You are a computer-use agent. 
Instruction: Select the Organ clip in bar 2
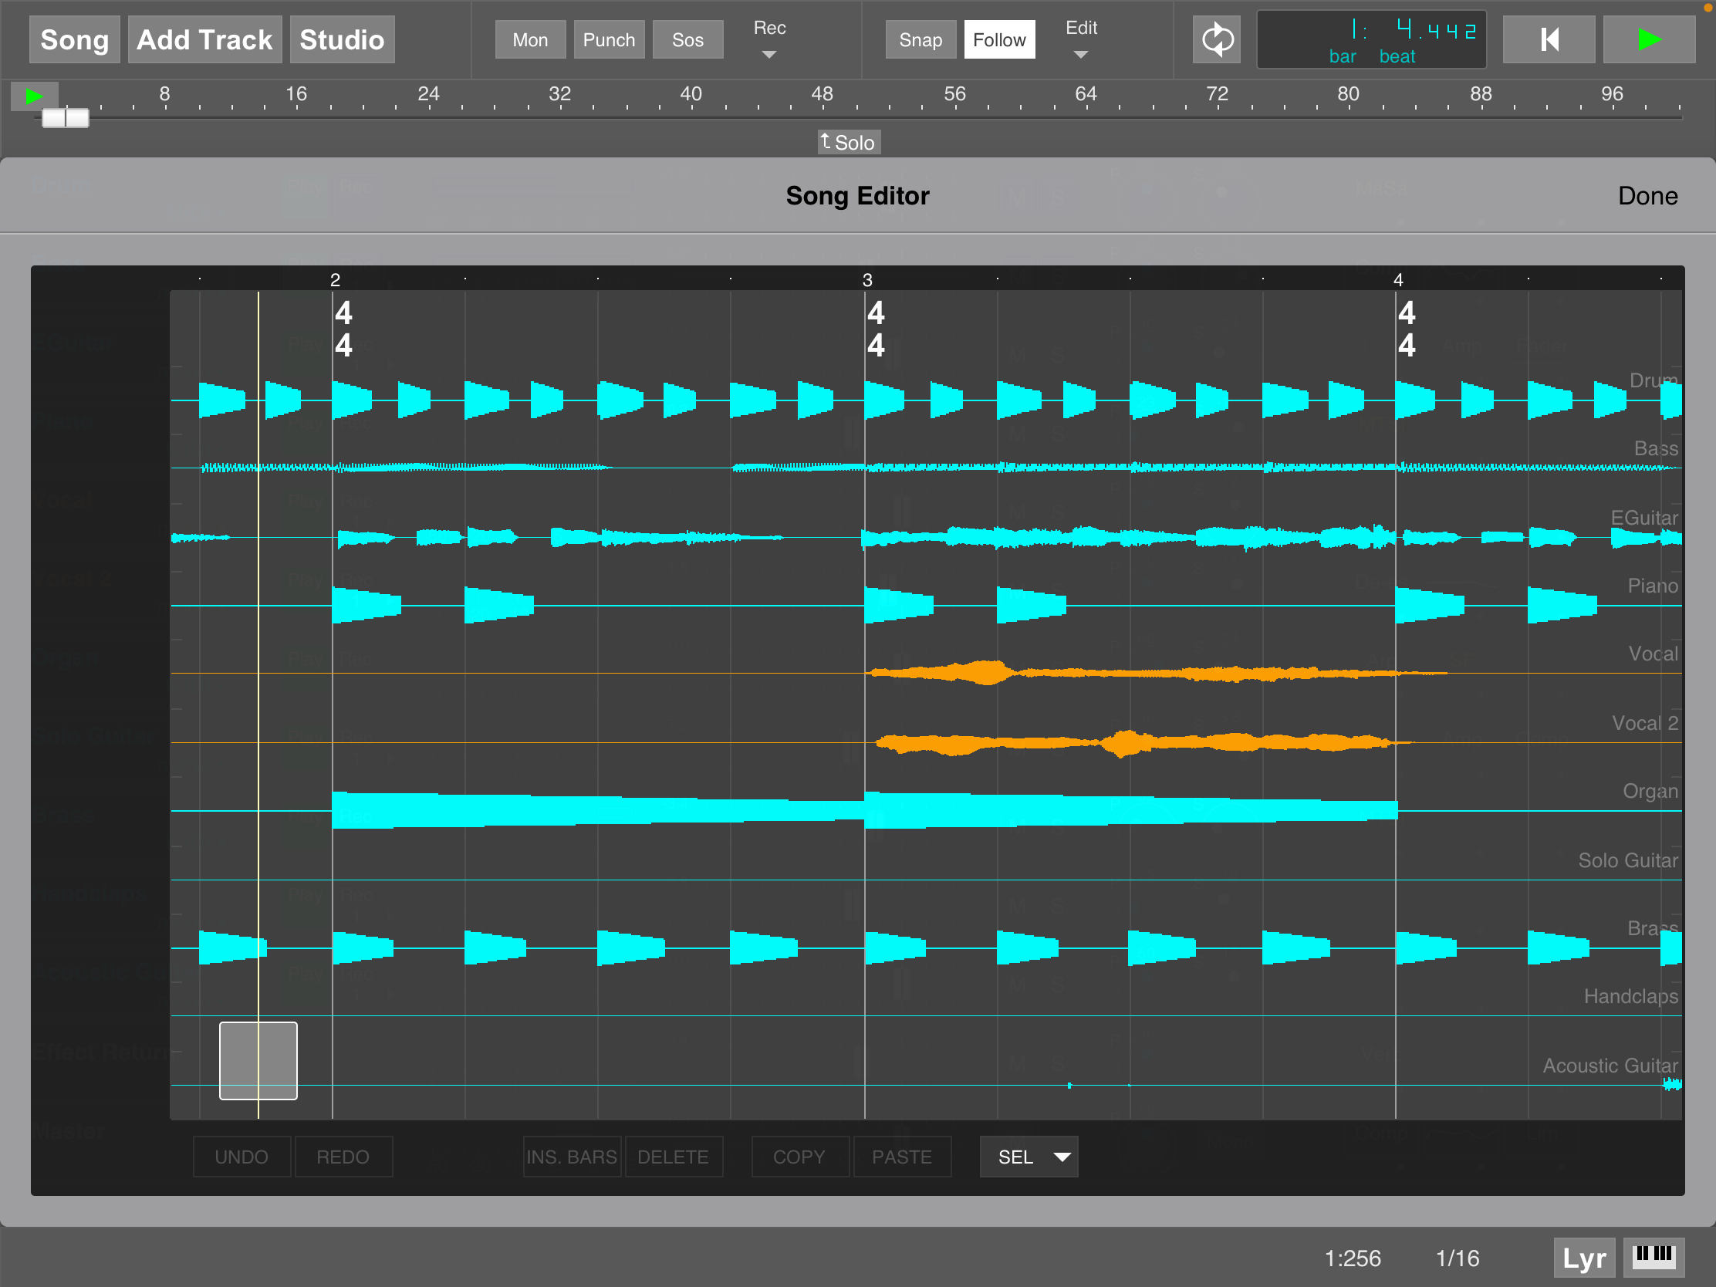[x=598, y=810]
